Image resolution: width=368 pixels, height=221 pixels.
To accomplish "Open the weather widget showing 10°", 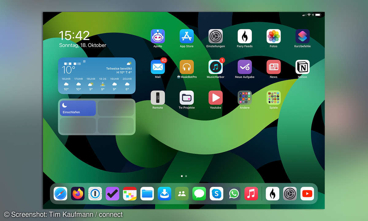I will click(97, 76).
